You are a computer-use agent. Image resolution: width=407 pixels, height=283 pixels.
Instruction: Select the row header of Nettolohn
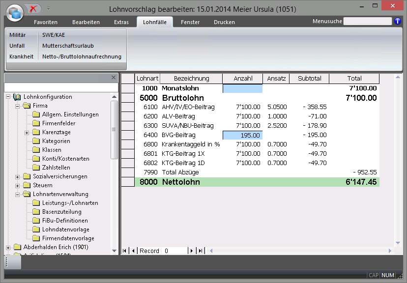point(128,182)
